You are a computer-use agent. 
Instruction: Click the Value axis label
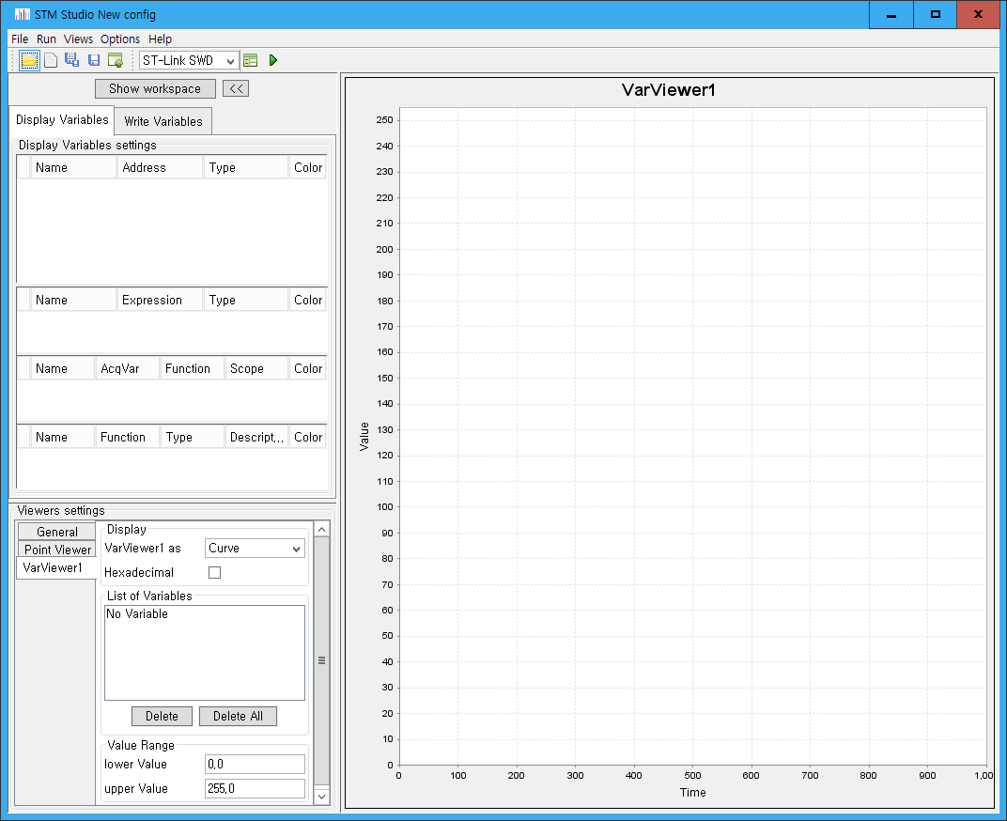coord(364,437)
